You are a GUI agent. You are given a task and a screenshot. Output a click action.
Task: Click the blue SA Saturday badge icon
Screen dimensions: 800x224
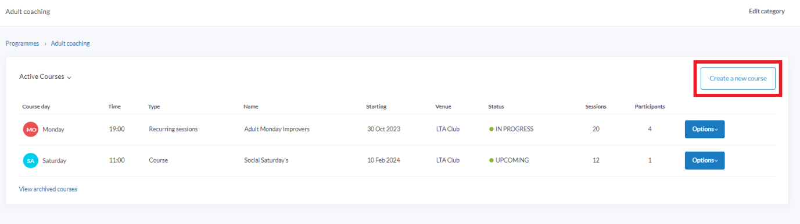pyautogui.click(x=31, y=161)
